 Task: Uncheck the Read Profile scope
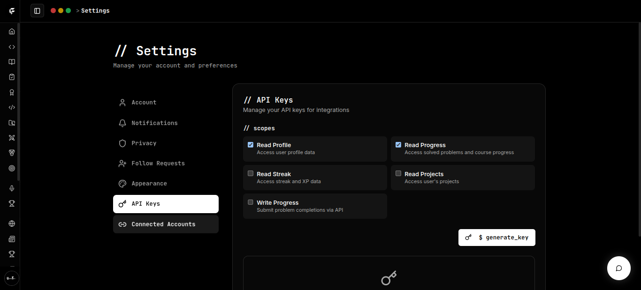point(251,145)
